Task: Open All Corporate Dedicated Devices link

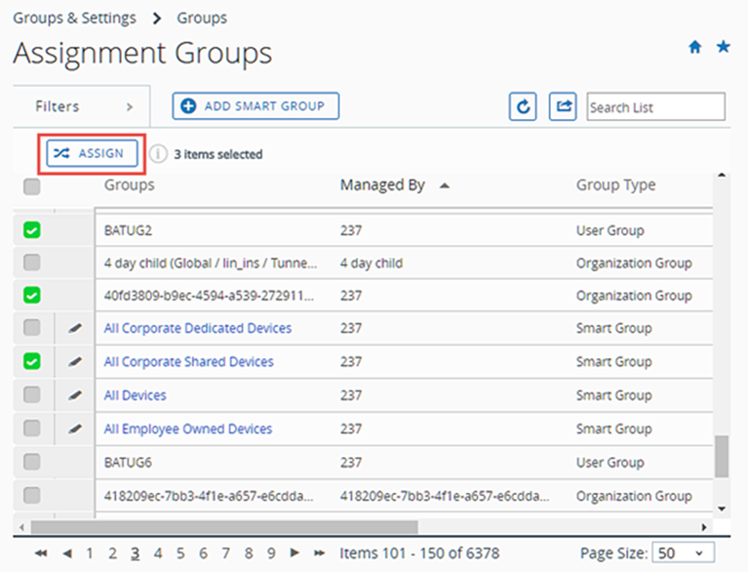Action: point(198,329)
